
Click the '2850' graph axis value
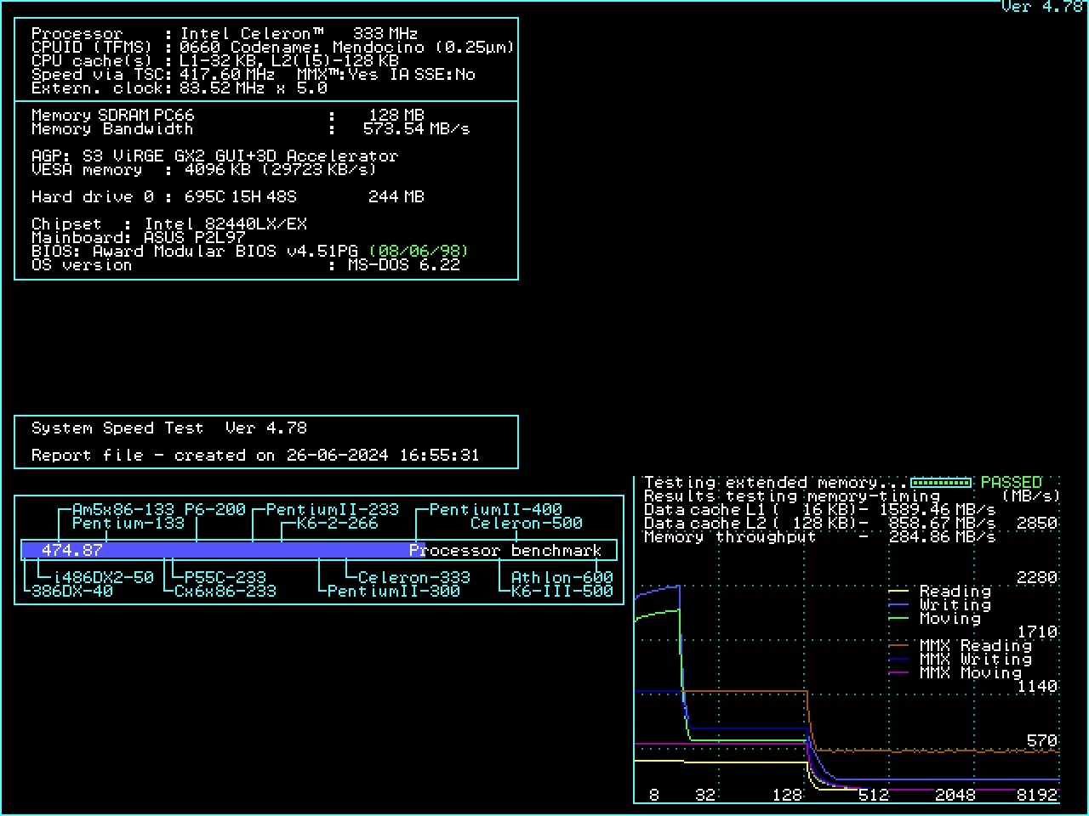point(1037,524)
